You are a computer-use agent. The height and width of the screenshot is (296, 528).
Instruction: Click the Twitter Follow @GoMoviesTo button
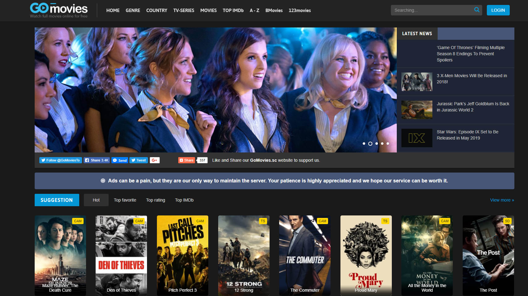pyautogui.click(x=61, y=160)
